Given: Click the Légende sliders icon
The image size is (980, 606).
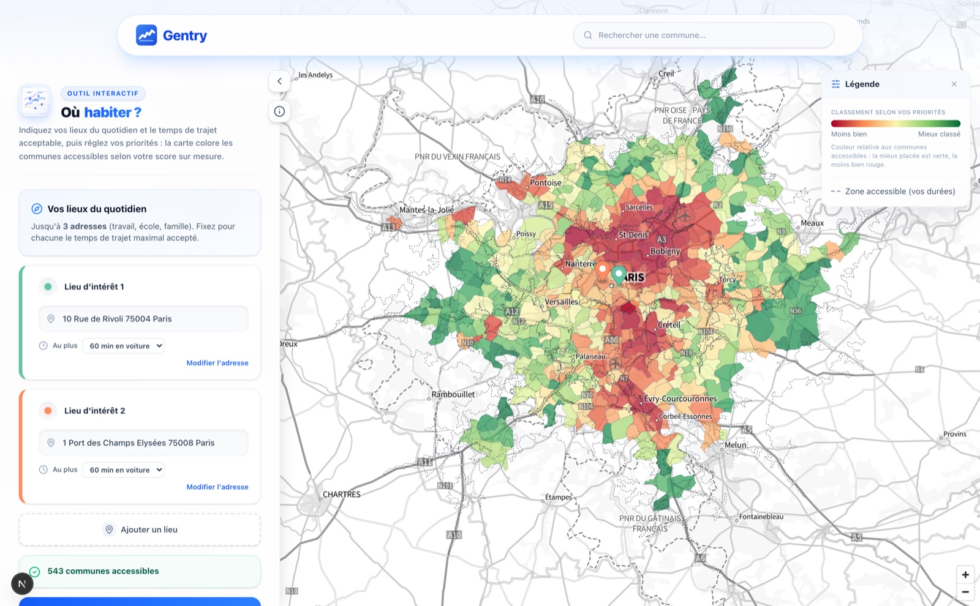Looking at the screenshot, I should 835,84.
